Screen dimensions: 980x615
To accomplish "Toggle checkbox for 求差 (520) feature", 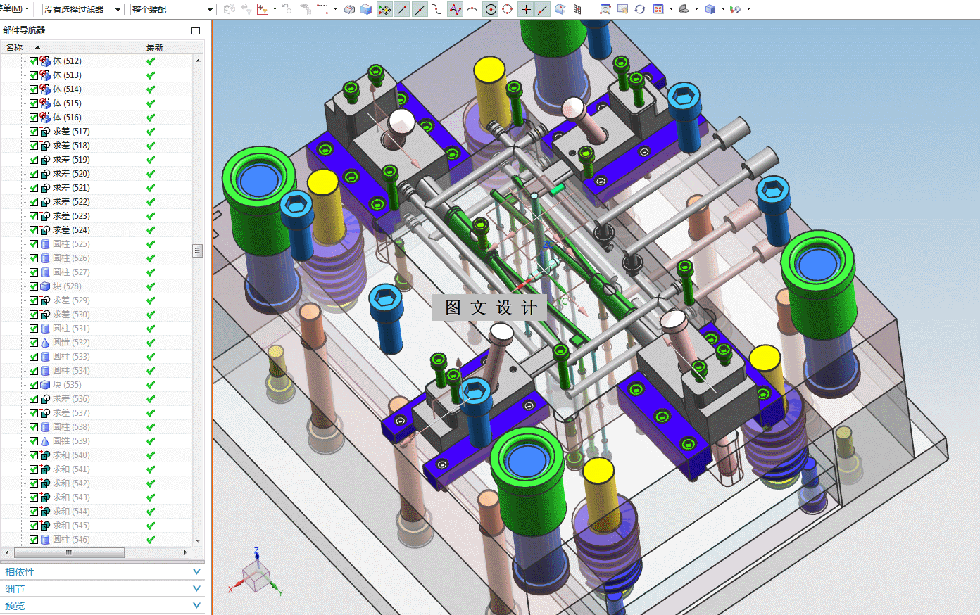I will pyautogui.click(x=34, y=174).
